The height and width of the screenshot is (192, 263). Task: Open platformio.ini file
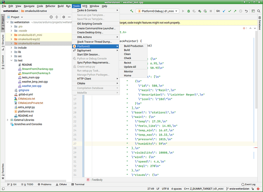tap(26, 111)
